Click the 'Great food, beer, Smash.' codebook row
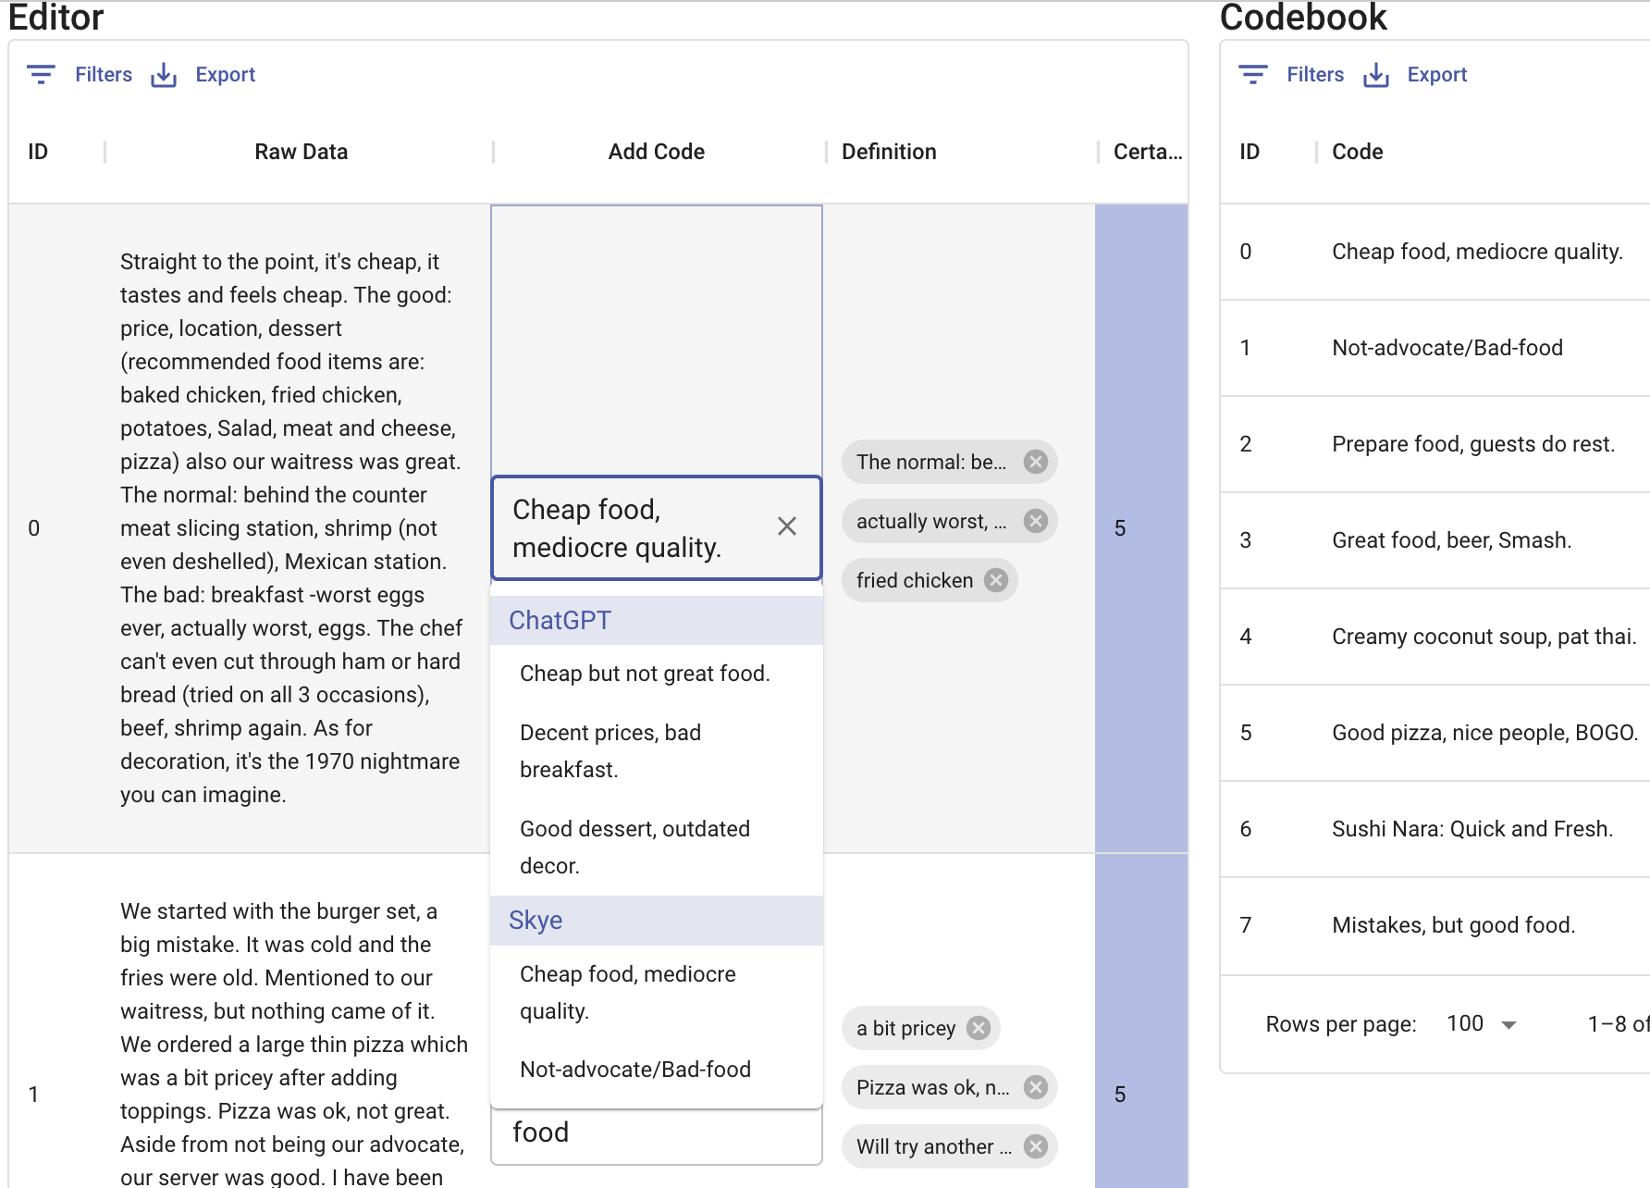1650x1188 pixels. 1451,540
